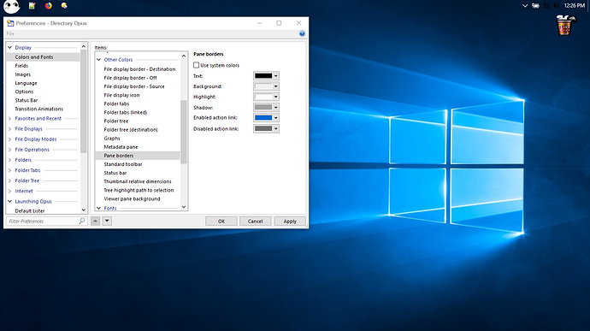
Task: Click the cup noodle desktop icon
Action: [565, 25]
